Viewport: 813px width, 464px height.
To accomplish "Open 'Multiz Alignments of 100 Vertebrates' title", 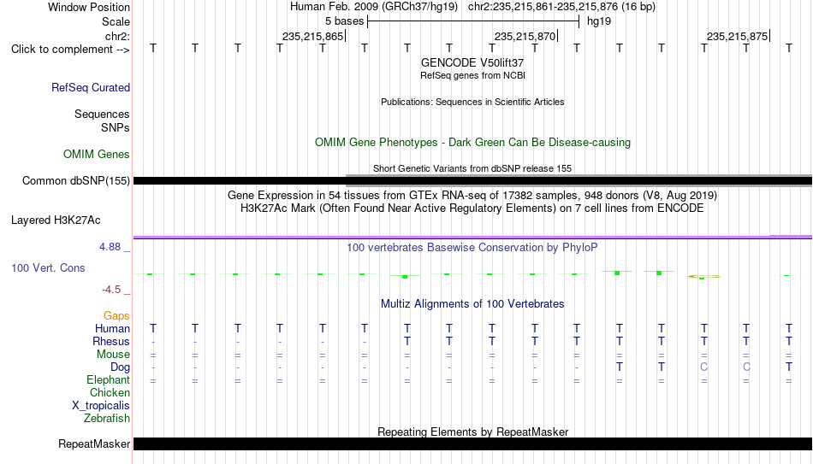I will (472, 304).
